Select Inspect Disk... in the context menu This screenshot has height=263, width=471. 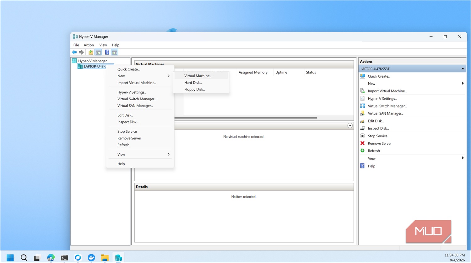(140, 122)
